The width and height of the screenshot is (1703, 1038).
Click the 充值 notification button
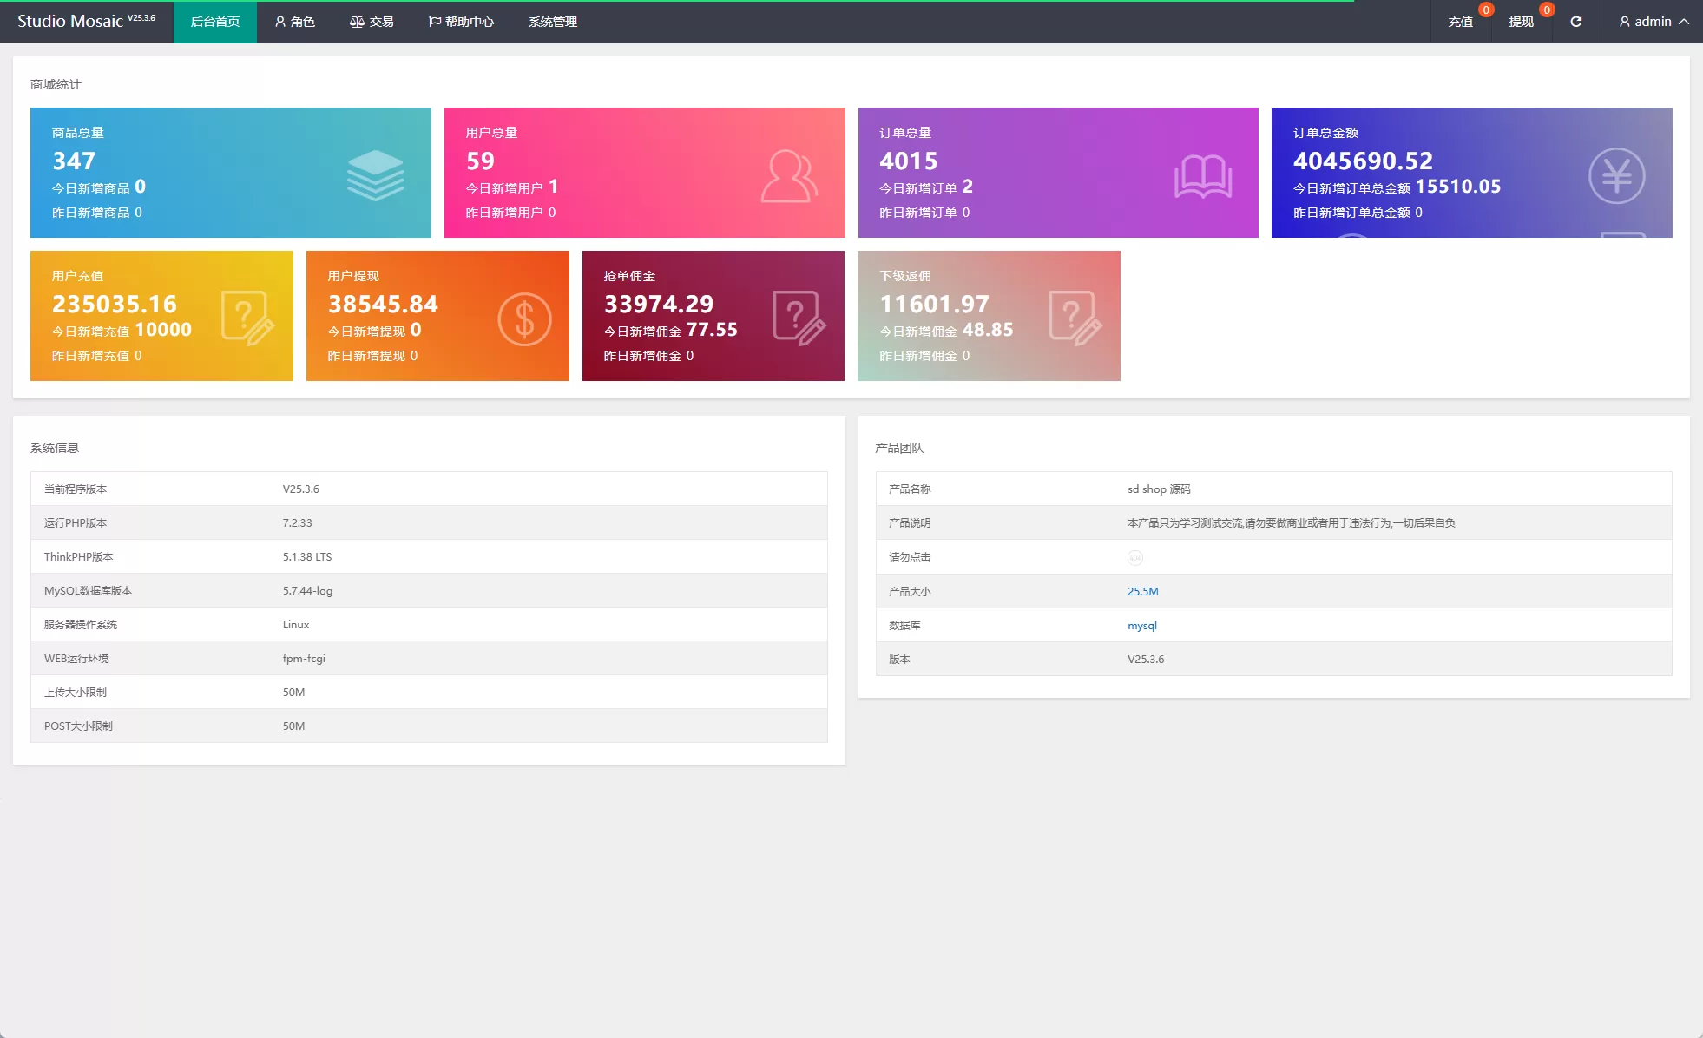point(1460,22)
